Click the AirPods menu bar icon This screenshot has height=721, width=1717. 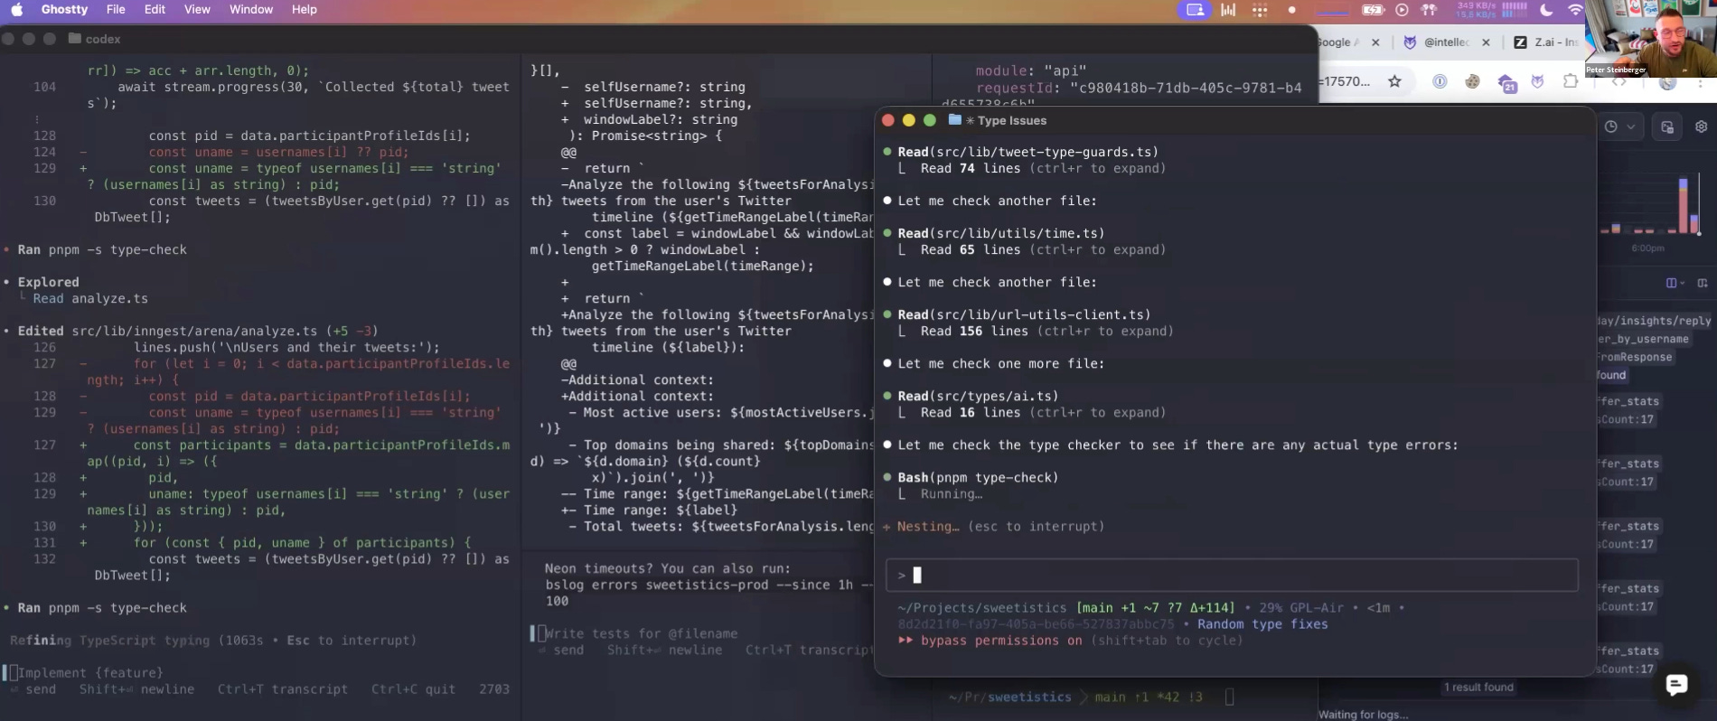point(1430,10)
